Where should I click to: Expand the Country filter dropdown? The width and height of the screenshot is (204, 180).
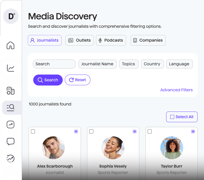click(152, 64)
